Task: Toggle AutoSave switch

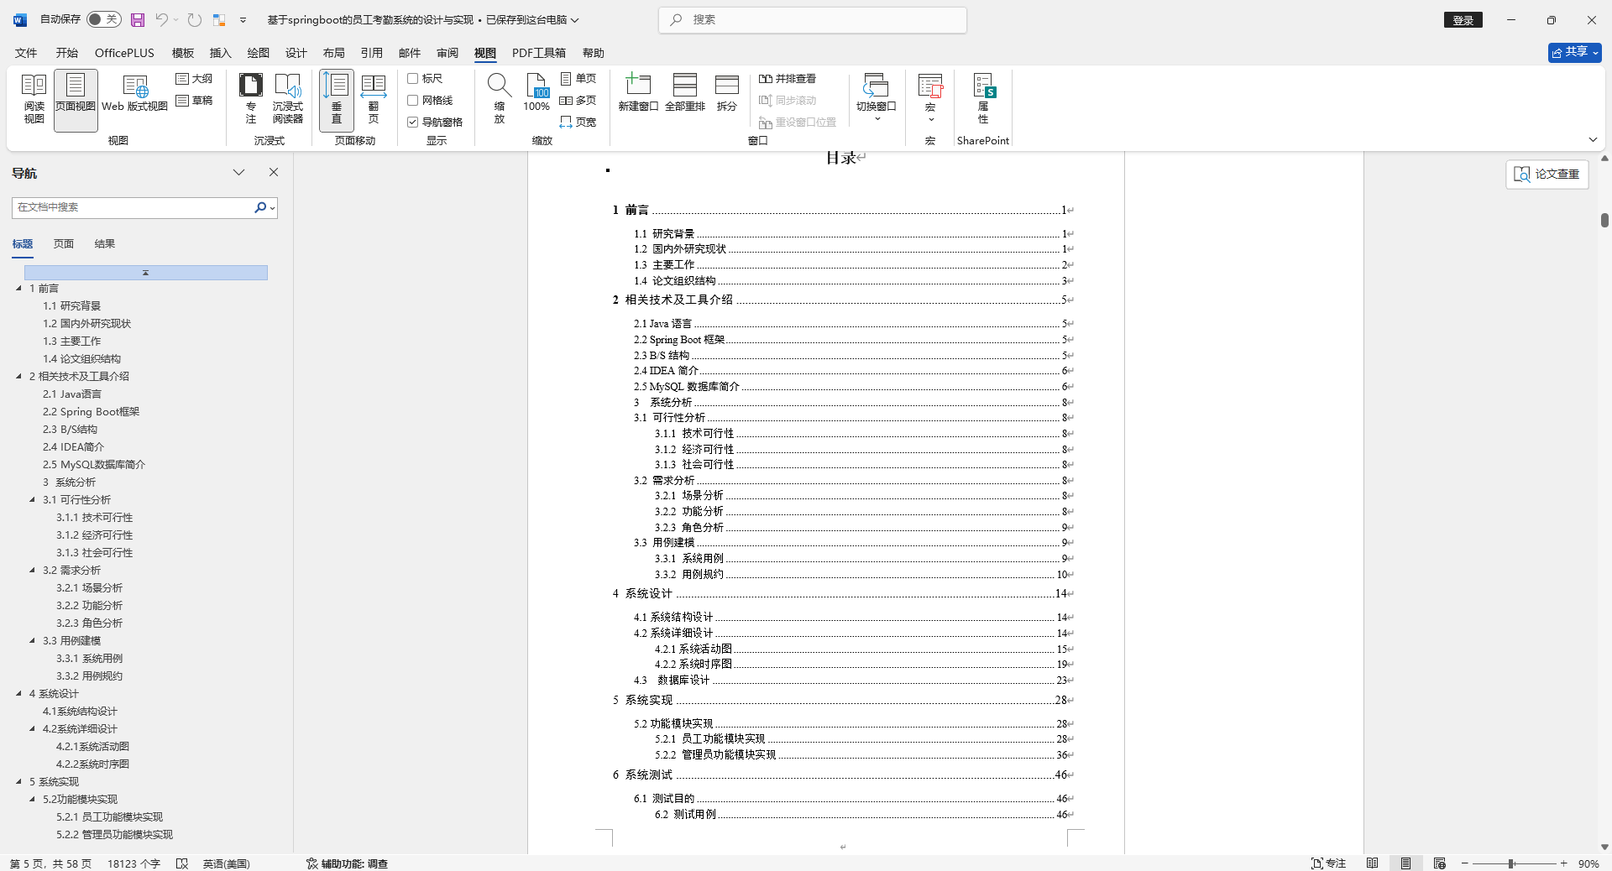Action: click(x=104, y=19)
